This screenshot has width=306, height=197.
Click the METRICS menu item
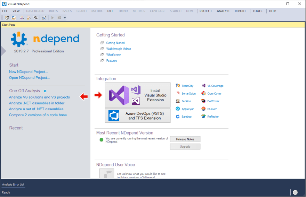pos(139,11)
